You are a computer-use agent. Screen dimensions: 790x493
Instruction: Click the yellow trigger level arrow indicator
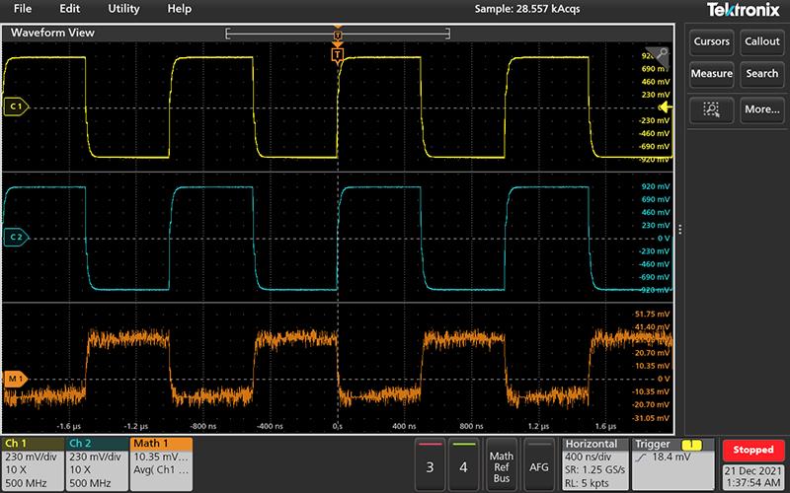point(665,106)
